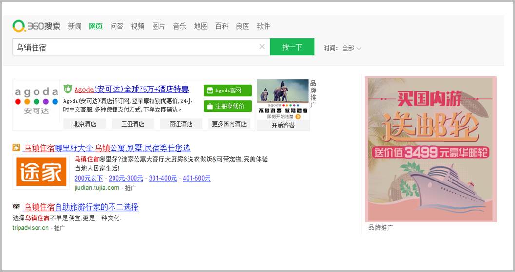Switch to the 图片 tab
515x272 pixels.
158,26
